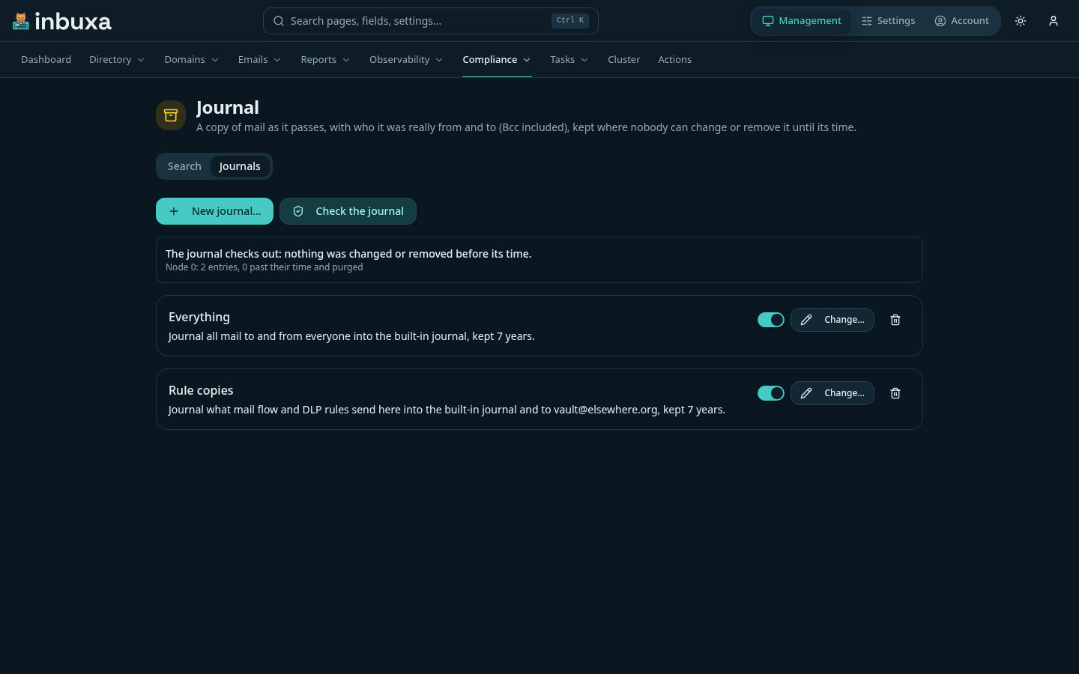Expand the Observability menu
This screenshot has height=674, width=1079.
(x=406, y=60)
